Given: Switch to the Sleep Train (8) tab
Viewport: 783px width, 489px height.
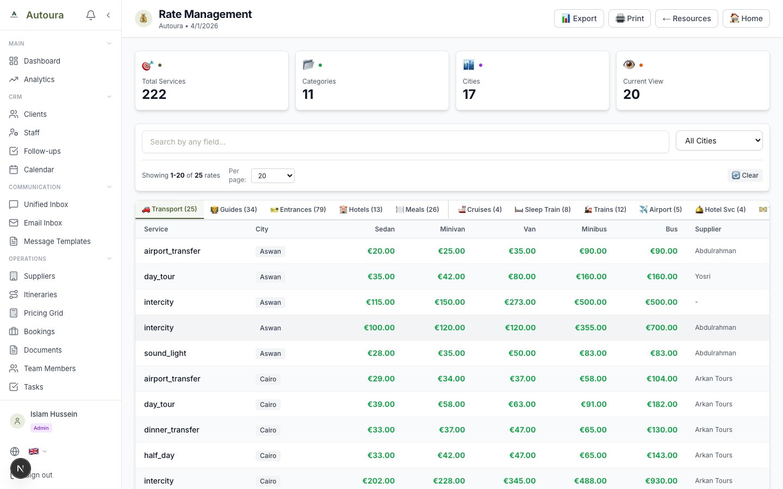Looking at the screenshot, I should click(x=543, y=209).
